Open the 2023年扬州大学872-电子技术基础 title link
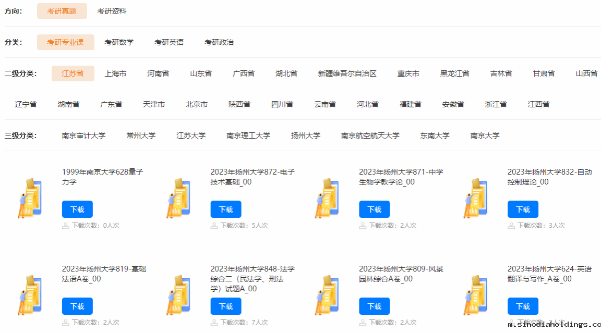Viewport: 601px width, 333px height. tap(253, 177)
